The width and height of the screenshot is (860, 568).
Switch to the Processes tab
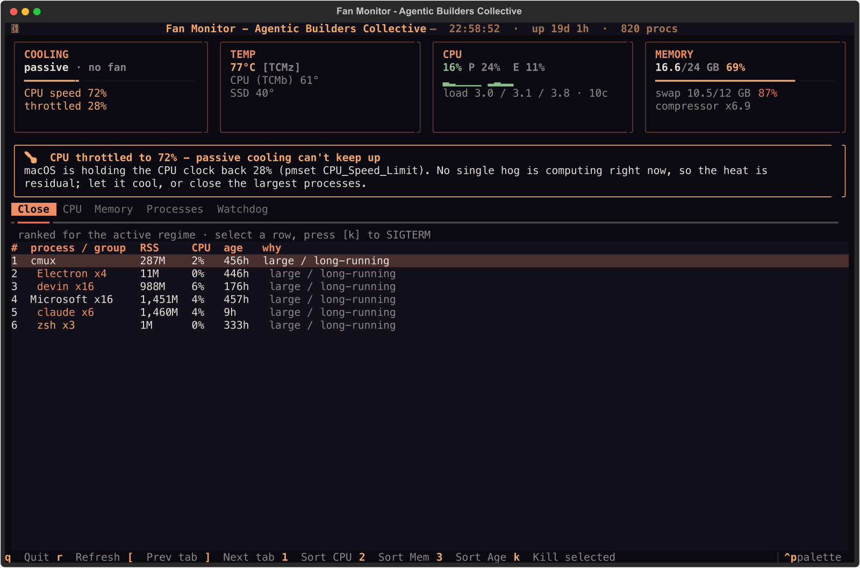pyautogui.click(x=175, y=209)
